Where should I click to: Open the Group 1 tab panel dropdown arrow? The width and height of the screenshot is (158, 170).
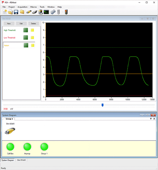pyautogui.click(x=151, y=119)
